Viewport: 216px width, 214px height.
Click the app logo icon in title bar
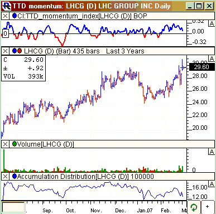(7, 6)
